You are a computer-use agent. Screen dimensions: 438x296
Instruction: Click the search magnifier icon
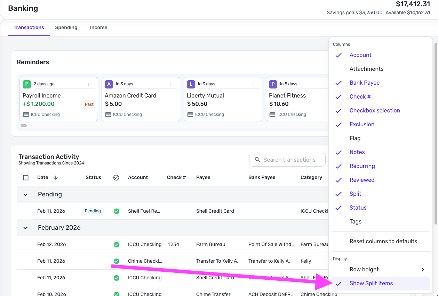(257, 160)
